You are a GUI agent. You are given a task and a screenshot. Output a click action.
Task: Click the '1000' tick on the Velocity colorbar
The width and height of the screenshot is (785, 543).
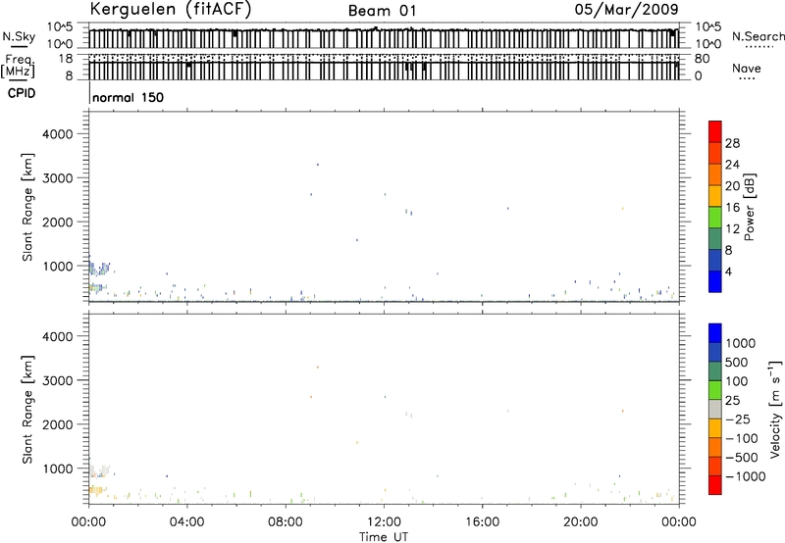point(740,343)
